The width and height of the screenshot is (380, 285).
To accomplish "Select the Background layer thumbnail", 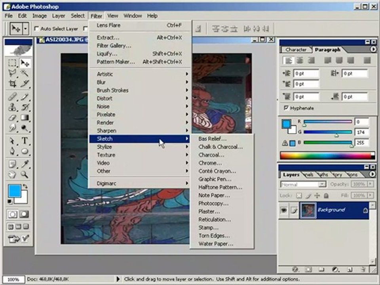I will pyautogui.click(x=308, y=210).
